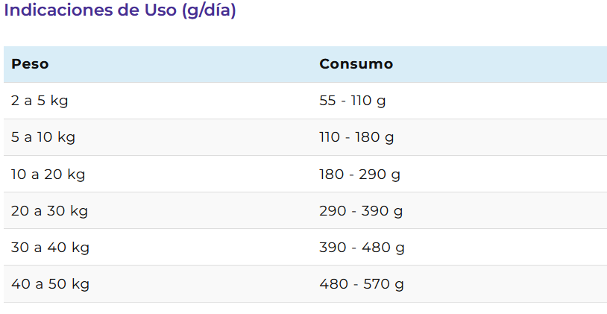Select the '20 a 30 kg' weight cell
607x314 pixels.
pos(49,211)
